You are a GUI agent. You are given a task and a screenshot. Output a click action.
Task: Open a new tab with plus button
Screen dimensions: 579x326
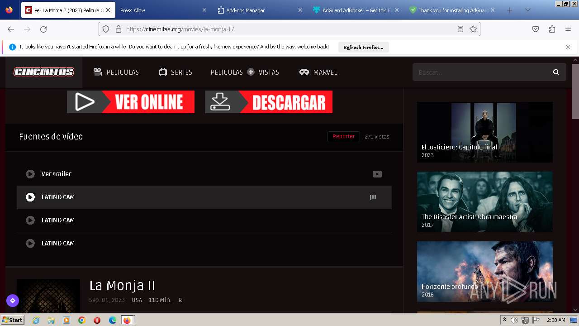point(510,10)
